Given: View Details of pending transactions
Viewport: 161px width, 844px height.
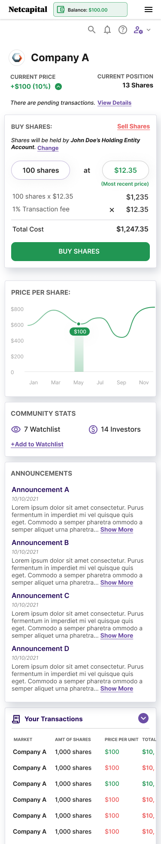Looking at the screenshot, I should (115, 103).
